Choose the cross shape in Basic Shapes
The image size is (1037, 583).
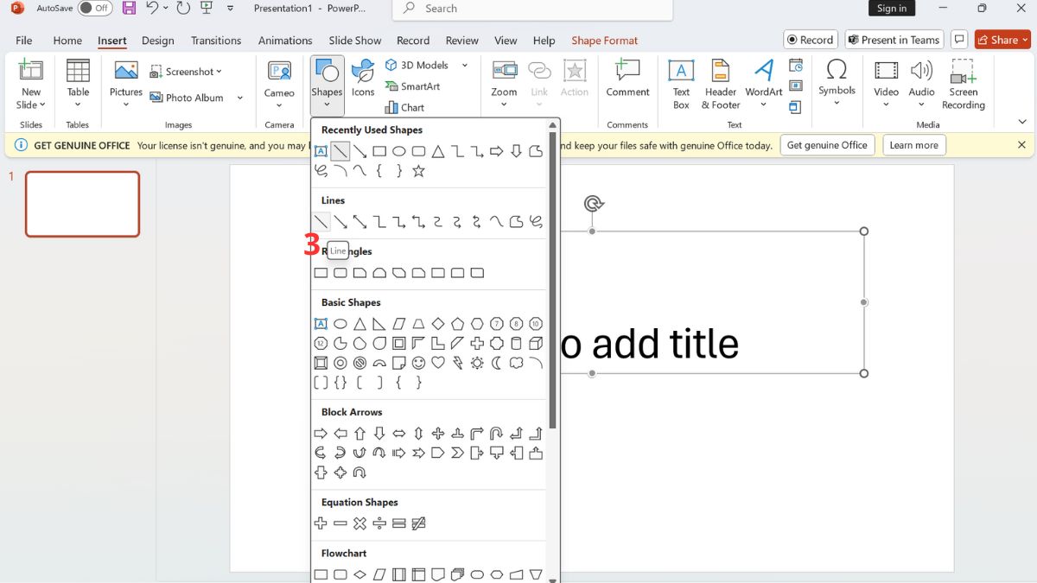tap(477, 343)
